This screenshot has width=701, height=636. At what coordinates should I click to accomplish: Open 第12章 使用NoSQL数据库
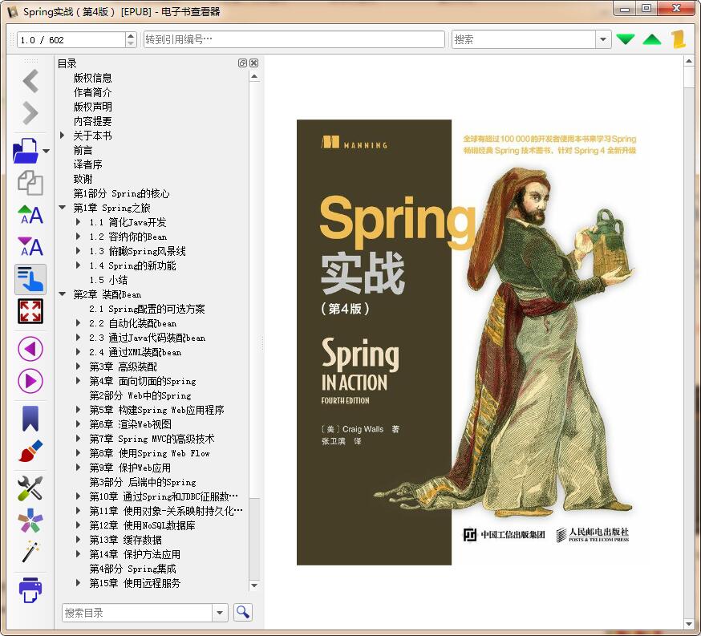142,525
